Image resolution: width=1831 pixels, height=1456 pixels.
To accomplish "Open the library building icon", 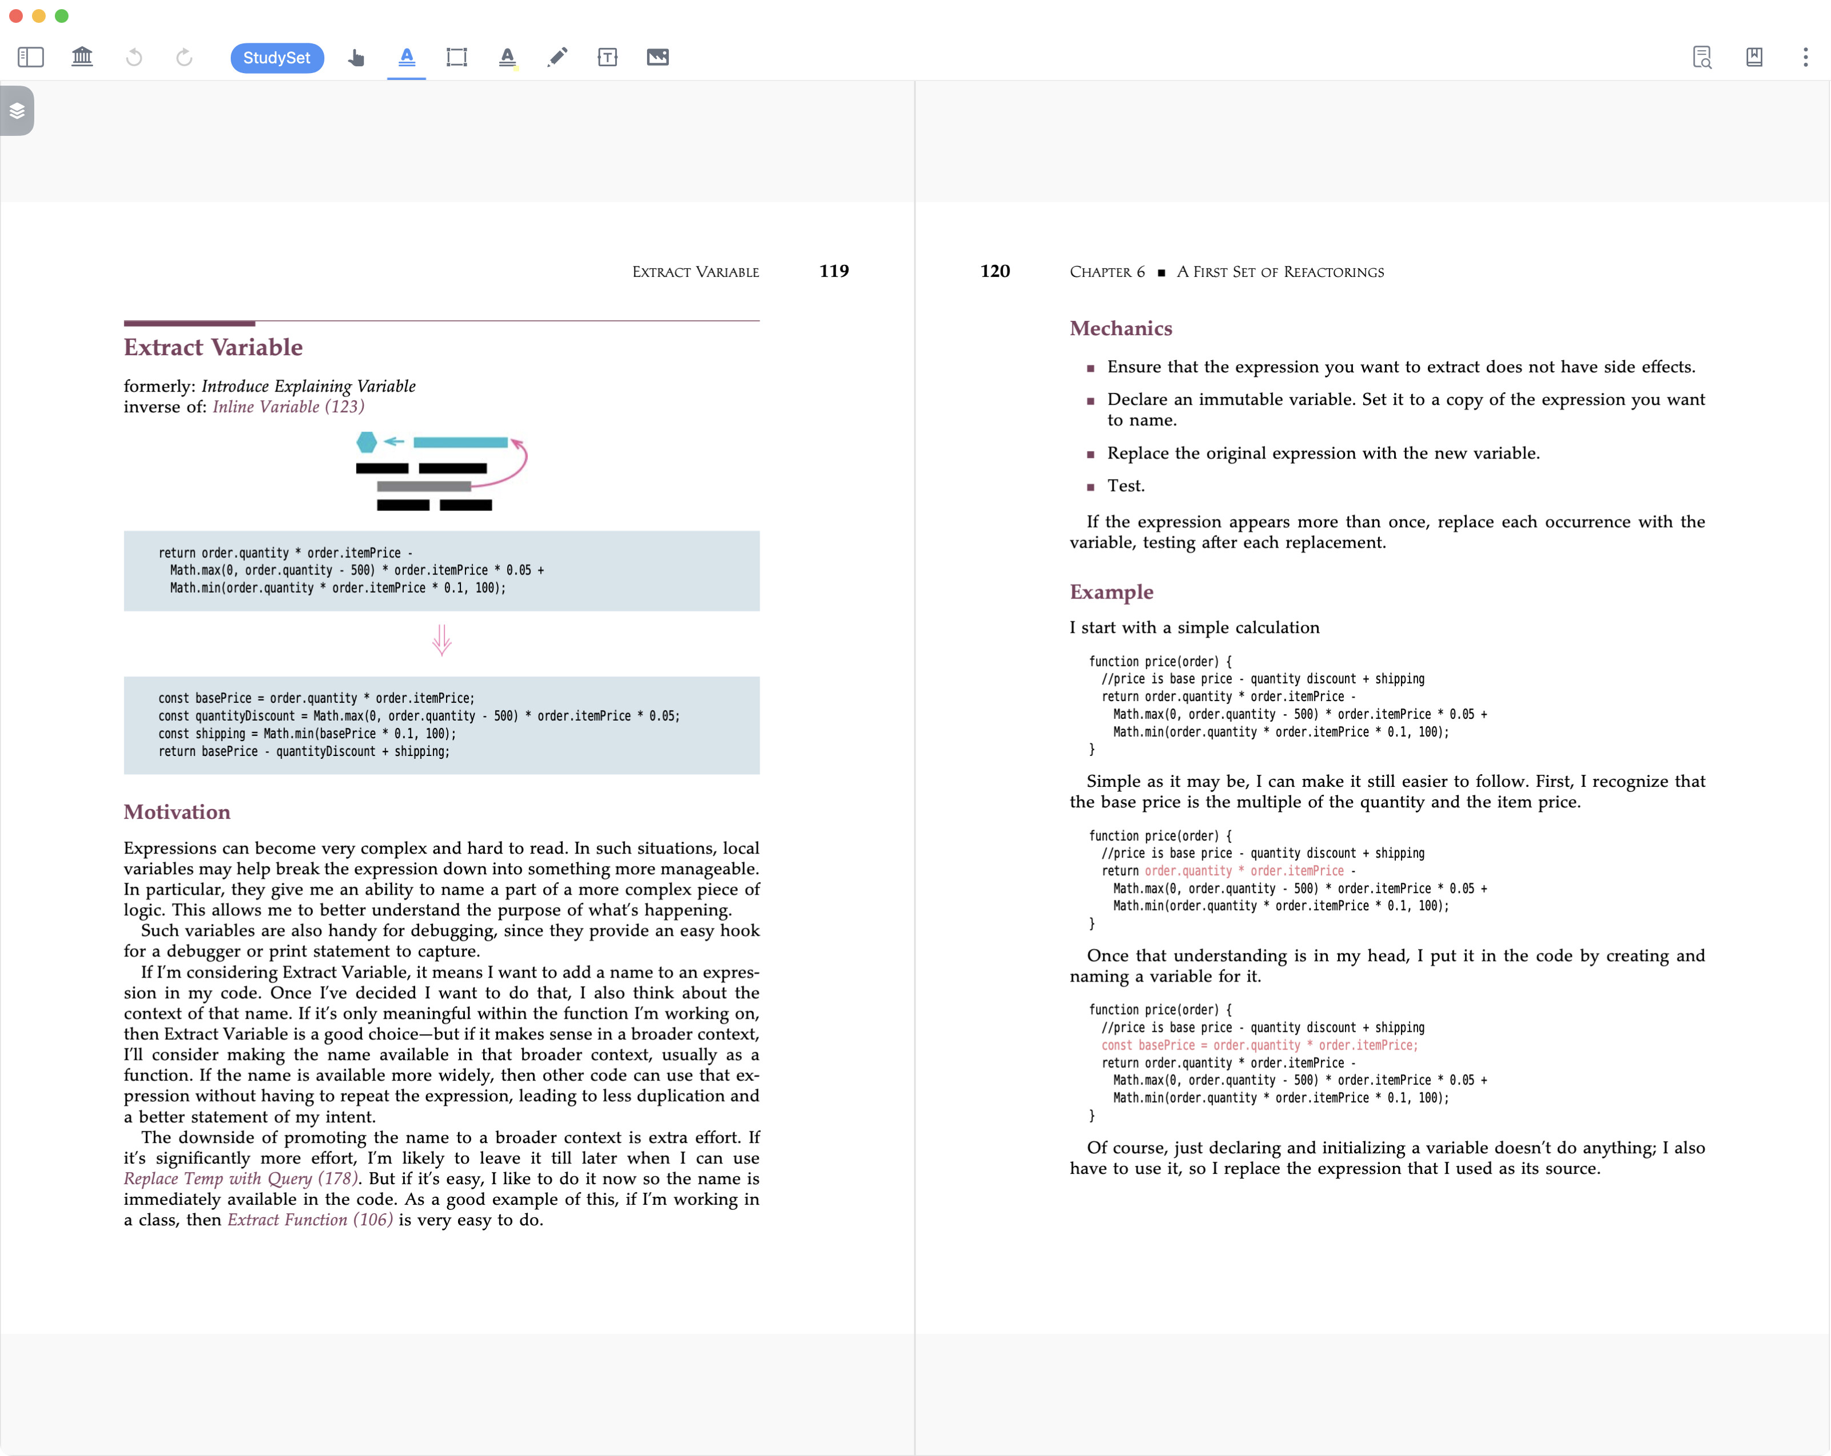I will pyautogui.click(x=82, y=57).
